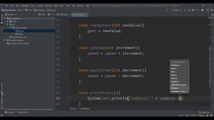Expand External Libraries node

coord(4,40)
